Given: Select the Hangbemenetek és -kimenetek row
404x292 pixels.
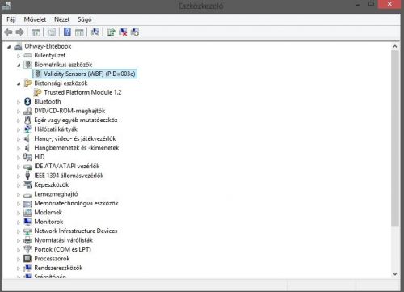Looking at the screenshot, I should point(77,148).
